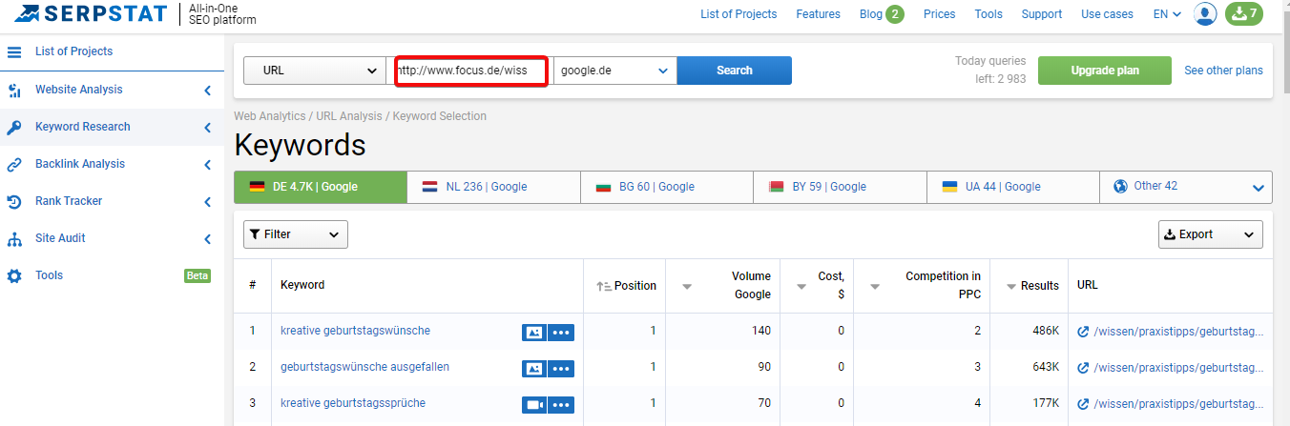Click the green Upgrade plan button
This screenshot has width=1290, height=426.
pos(1105,71)
